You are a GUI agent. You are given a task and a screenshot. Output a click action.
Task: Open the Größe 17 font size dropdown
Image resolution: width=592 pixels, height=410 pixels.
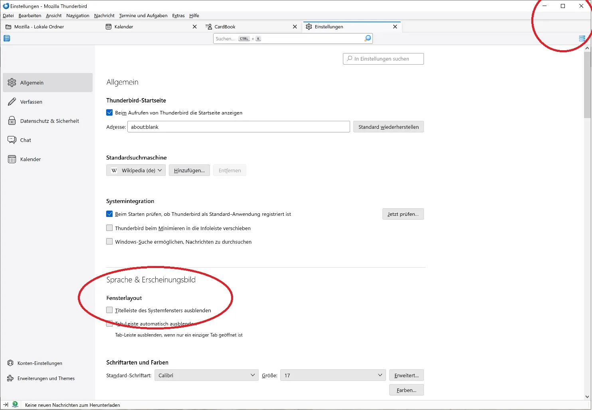[333, 375]
